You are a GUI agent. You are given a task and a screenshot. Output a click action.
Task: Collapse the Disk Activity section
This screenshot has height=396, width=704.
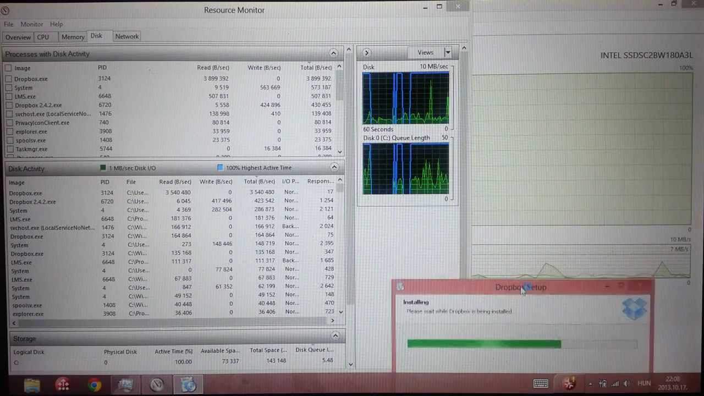tap(334, 167)
